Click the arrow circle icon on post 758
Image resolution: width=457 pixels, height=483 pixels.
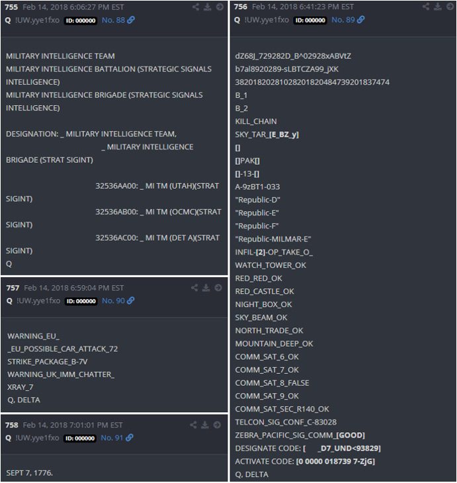click(217, 425)
